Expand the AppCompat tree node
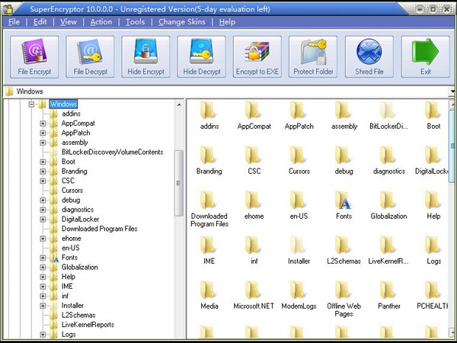This screenshot has height=343, width=457. pos(43,123)
